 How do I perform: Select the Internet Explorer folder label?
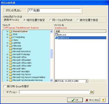tap(20, 31)
